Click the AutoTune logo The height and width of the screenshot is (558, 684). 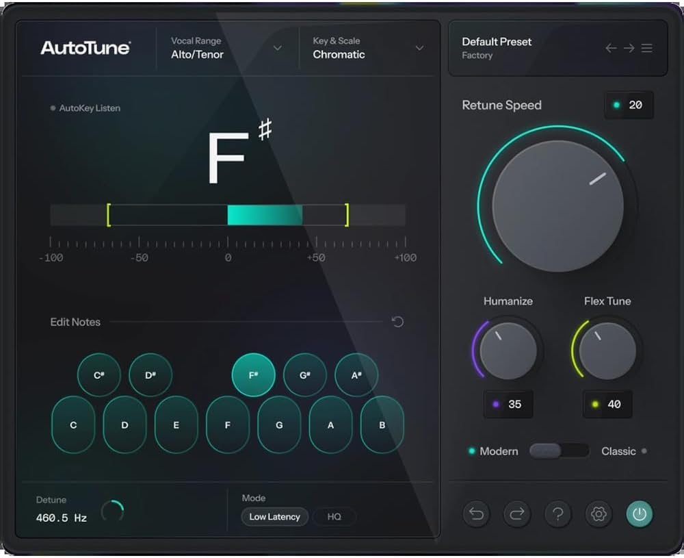(x=85, y=48)
